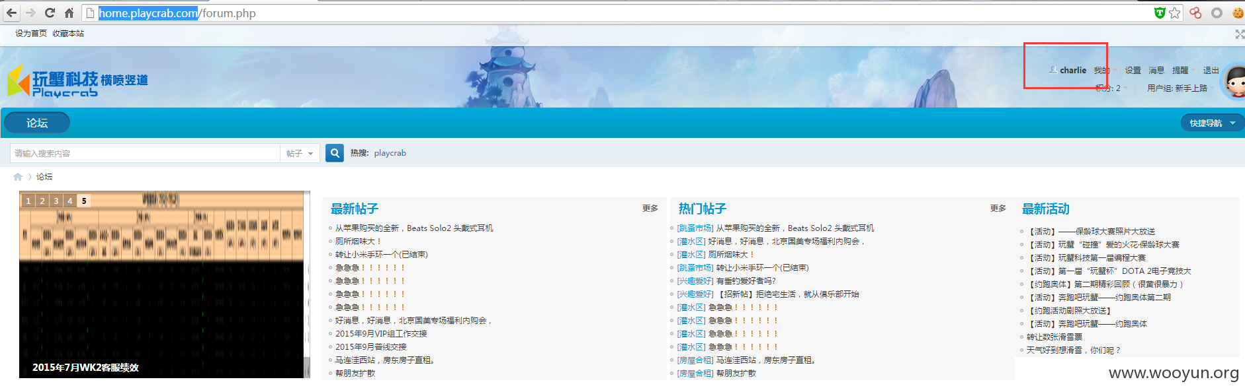This screenshot has height=392, width=1245.
Task: Click the playcrab hot search keyword
Action: click(390, 153)
